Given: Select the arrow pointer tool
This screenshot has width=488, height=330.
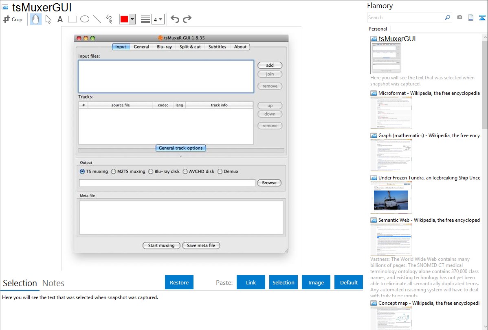Looking at the screenshot, I should (x=48, y=19).
